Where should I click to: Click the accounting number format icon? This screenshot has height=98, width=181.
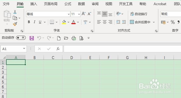point(163,22)
